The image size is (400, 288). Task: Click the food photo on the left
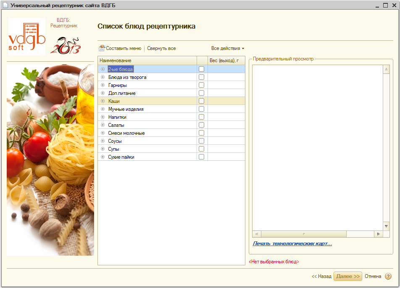click(x=50, y=160)
